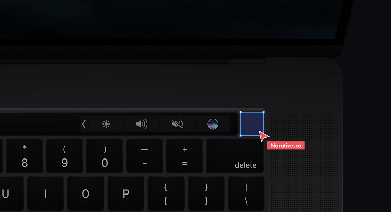This screenshot has width=391, height=212.
Task: Click the 0 right parenthesis key
Action: (x=105, y=156)
